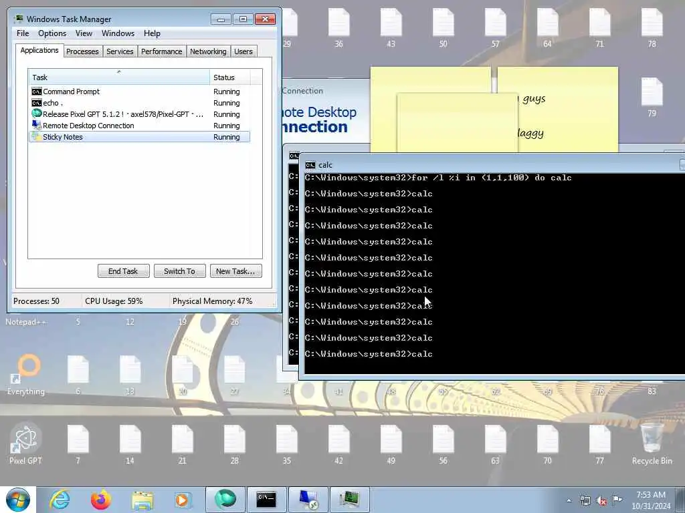Select the desktop file named 28
Viewport: 685px width, 513px height.
coord(235,444)
